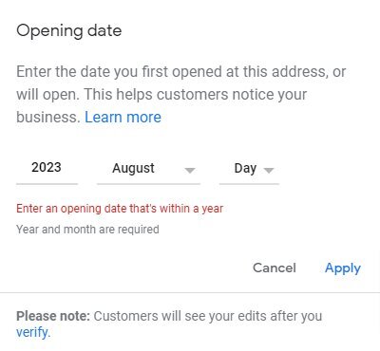Screen dimensions: 380x351
Task: Click the bold Please note label
Action: 53,316
